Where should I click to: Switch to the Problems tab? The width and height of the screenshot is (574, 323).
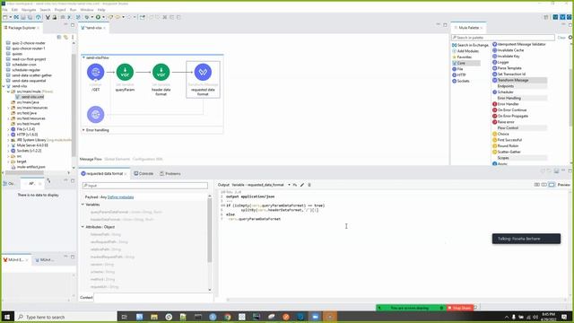pyautogui.click(x=170, y=173)
